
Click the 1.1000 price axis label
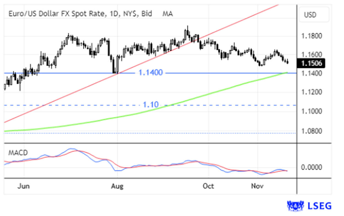click(311, 111)
